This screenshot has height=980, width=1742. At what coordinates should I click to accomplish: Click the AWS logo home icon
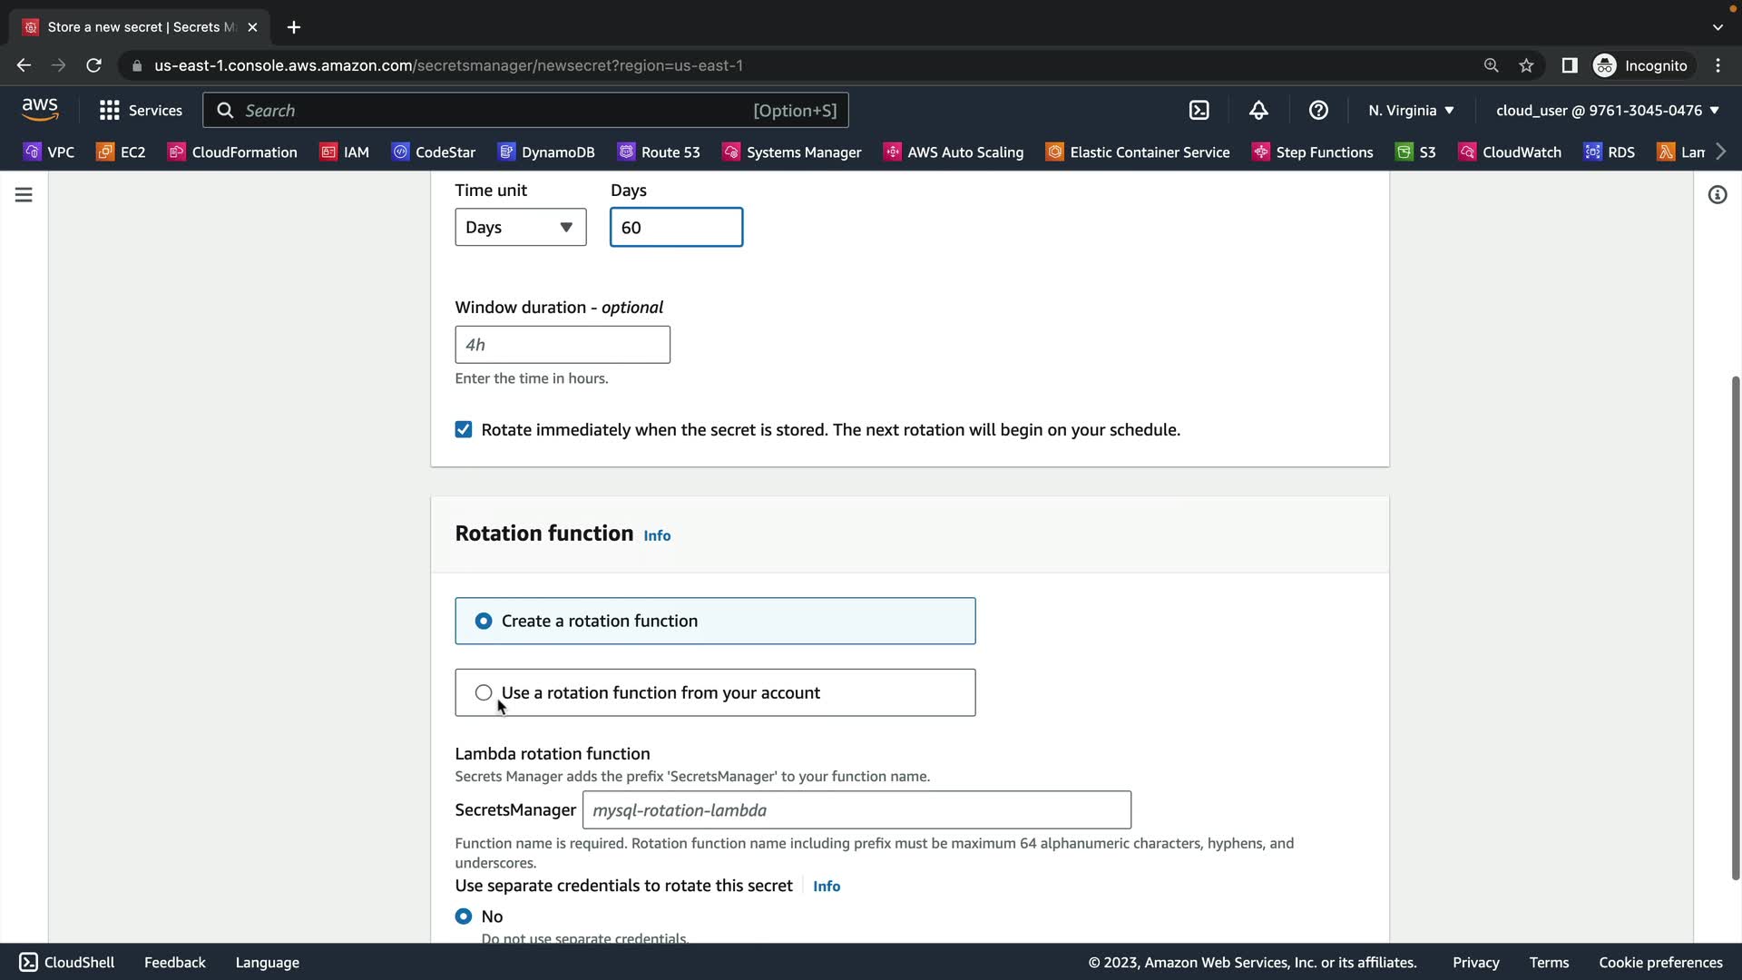pyautogui.click(x=40, y=110)
